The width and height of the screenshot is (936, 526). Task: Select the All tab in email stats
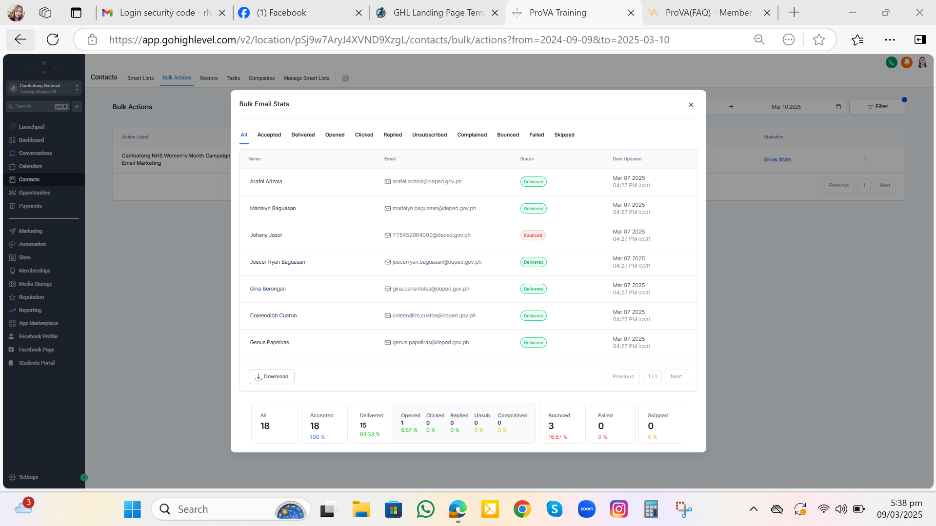pos(244,135)
